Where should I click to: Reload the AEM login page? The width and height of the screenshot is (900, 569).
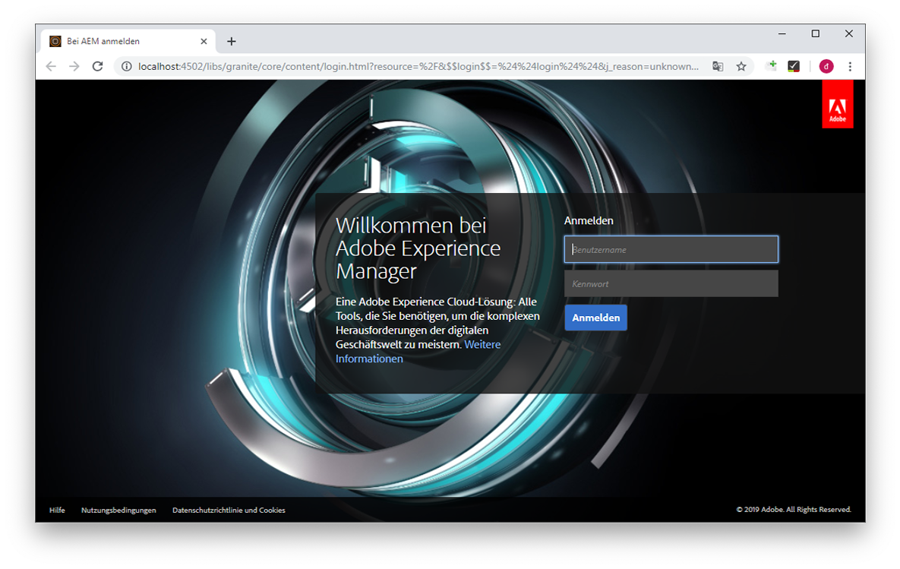pyautogui.click(x=97, y=67)
